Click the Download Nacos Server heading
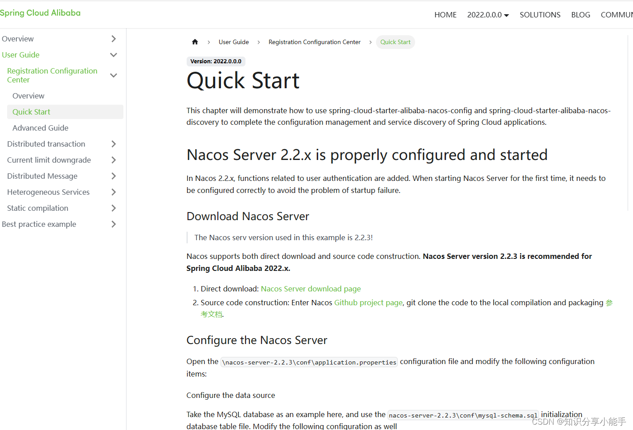Screen dimensions: 633x430 click(248, 216)
